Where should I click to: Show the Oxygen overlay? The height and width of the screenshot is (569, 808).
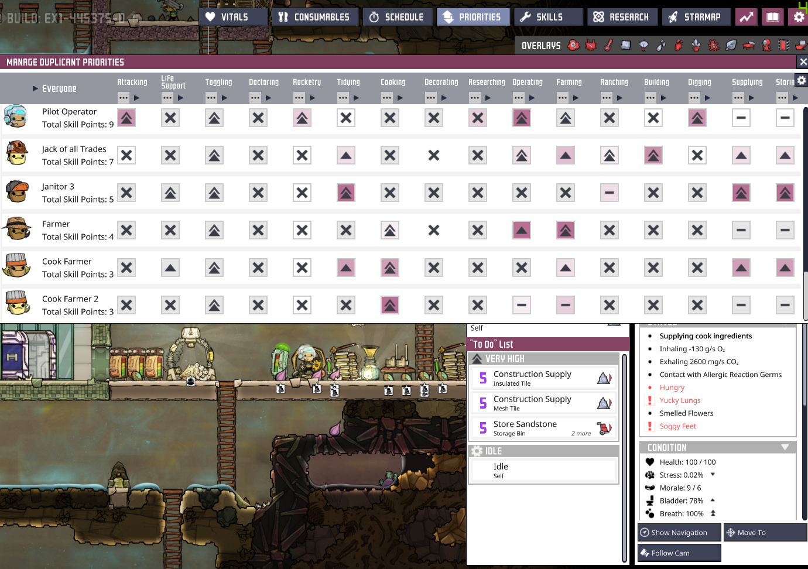click(x=573, y=46)
